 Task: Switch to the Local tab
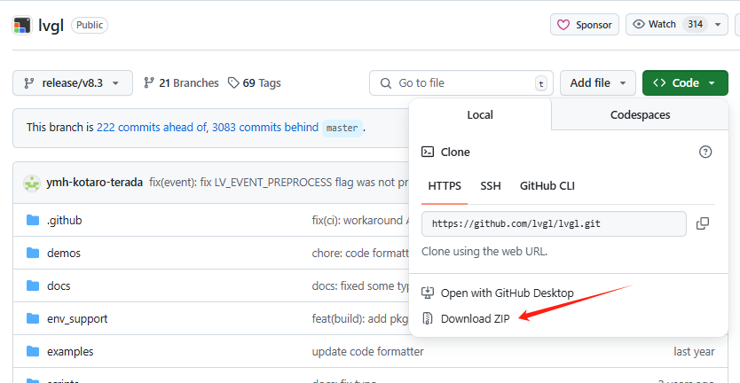click(480, 114)
